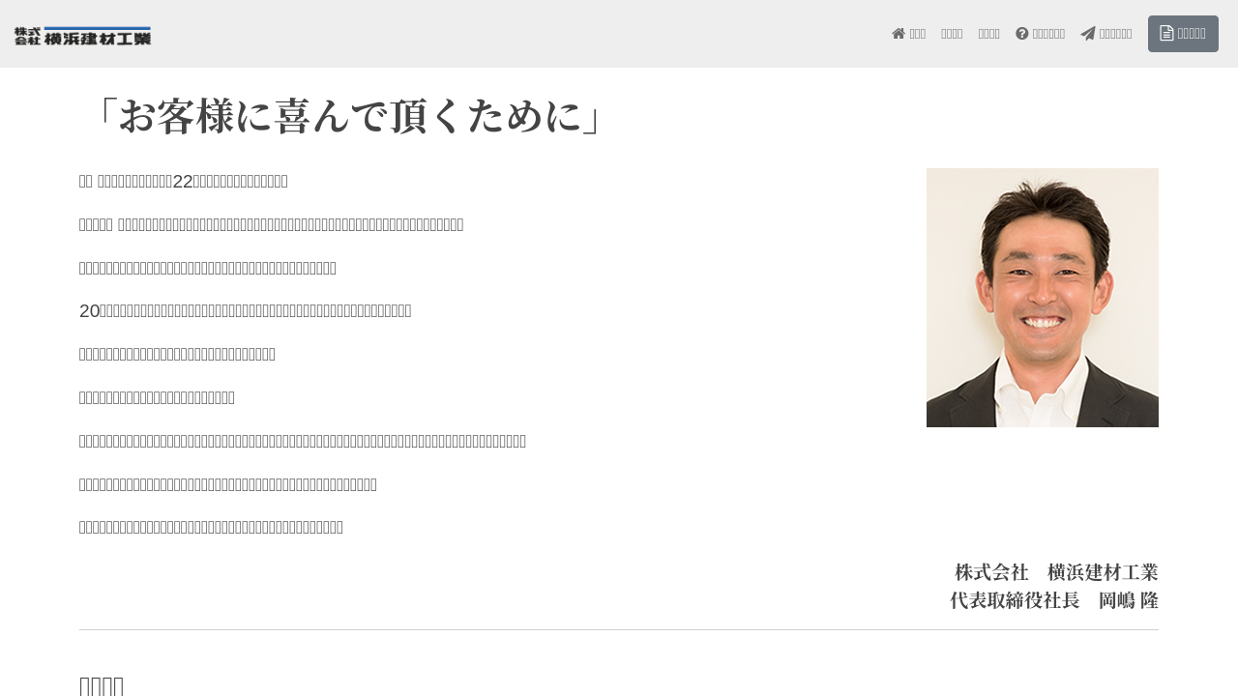
Task: Open the home link text beside house icon
Action: click(x=917, y=34)
